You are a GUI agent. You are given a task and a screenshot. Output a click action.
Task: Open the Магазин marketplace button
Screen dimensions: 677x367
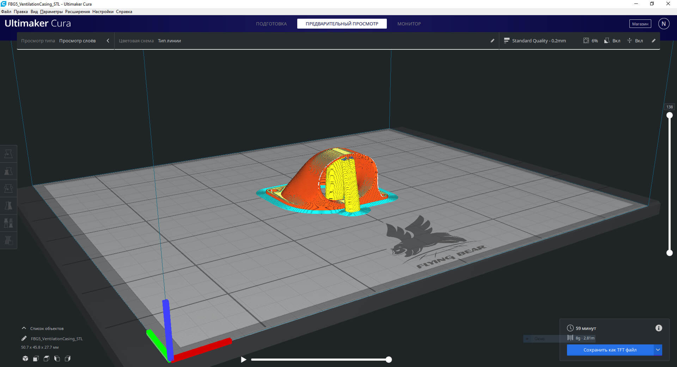pos(640,24)
